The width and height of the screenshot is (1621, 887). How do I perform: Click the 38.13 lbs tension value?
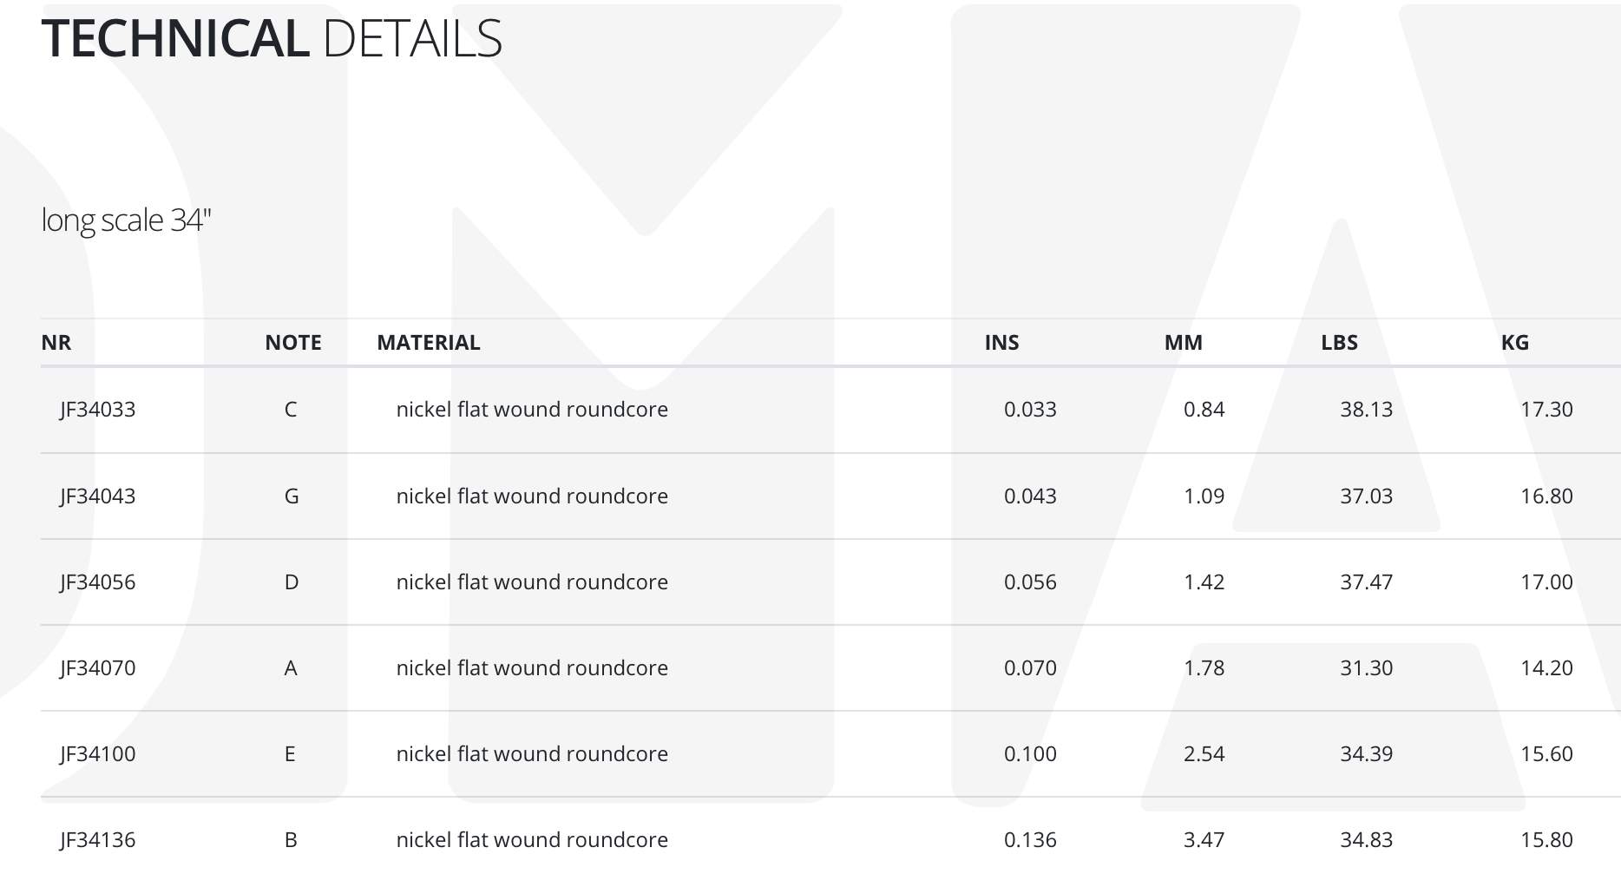click(x=1367, y=409)
